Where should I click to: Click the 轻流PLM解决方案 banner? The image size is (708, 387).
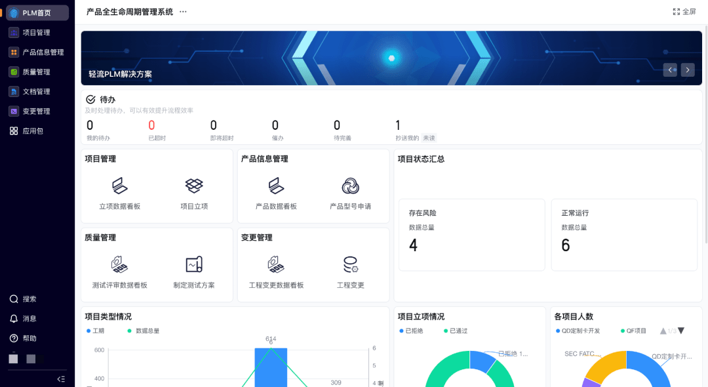coord(391,58)
